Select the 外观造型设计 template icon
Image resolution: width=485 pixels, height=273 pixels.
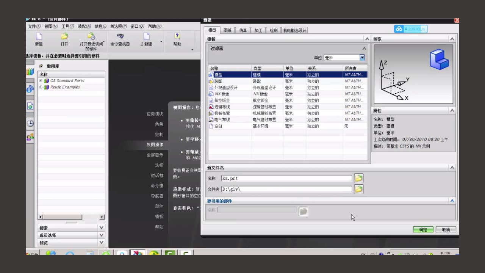211,88
